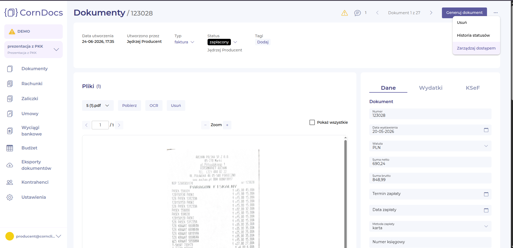The height and width of the screenshot is (248, 513).
Task: Zoom in the PDF with plus
Action: tap(227, 125)
